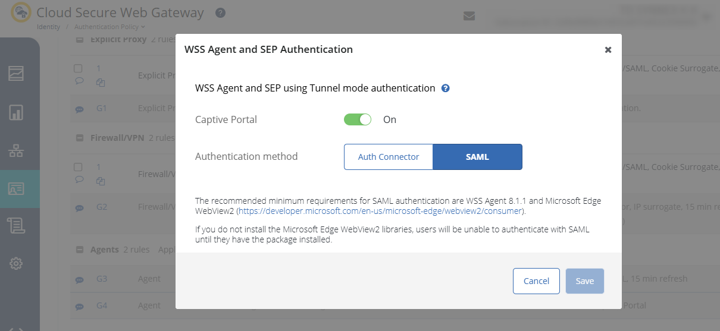Open help for Tunnel mode authentication
This screenshot has width=720, height=331.
coord(445,88)
